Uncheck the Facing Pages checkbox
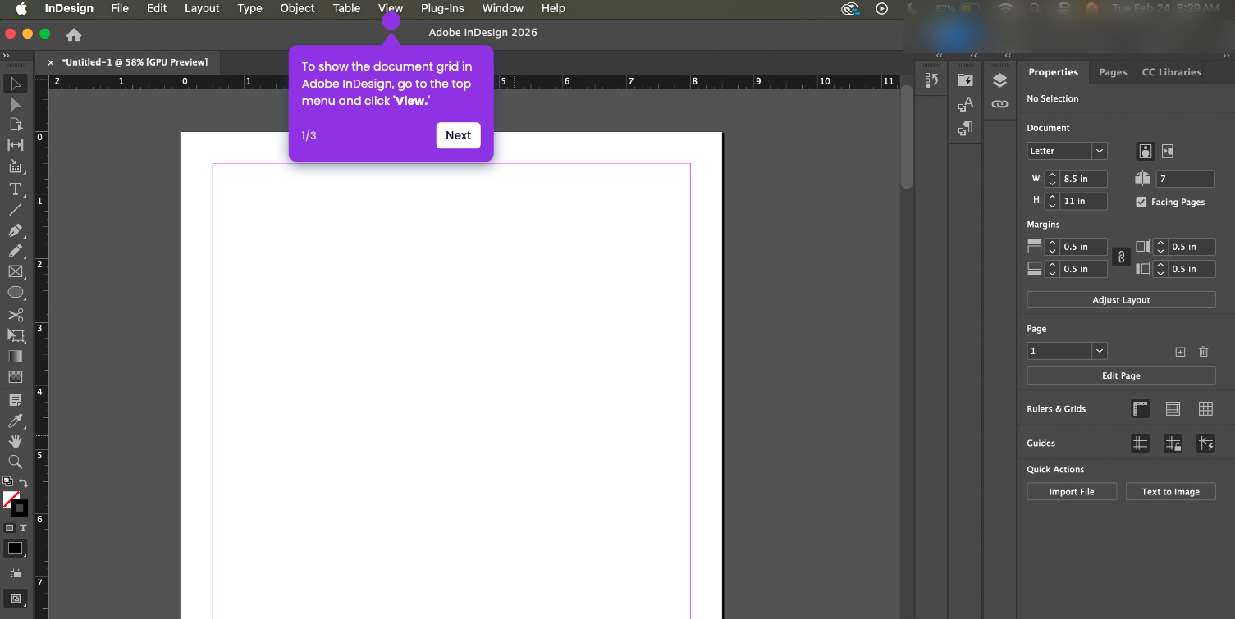1235x619 pixels. (1141, 202)
